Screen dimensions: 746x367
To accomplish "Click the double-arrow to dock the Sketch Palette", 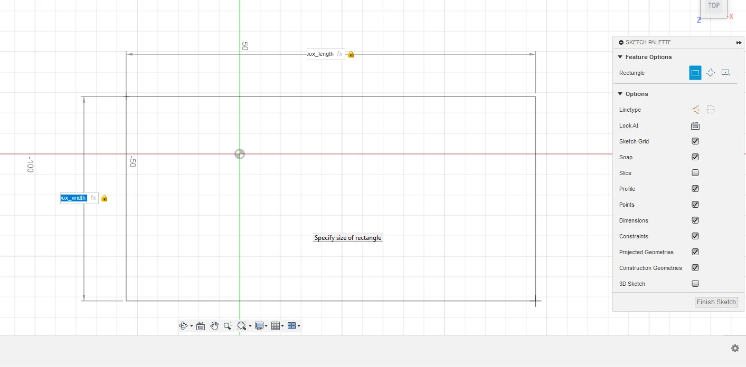I will click(739, 42).
